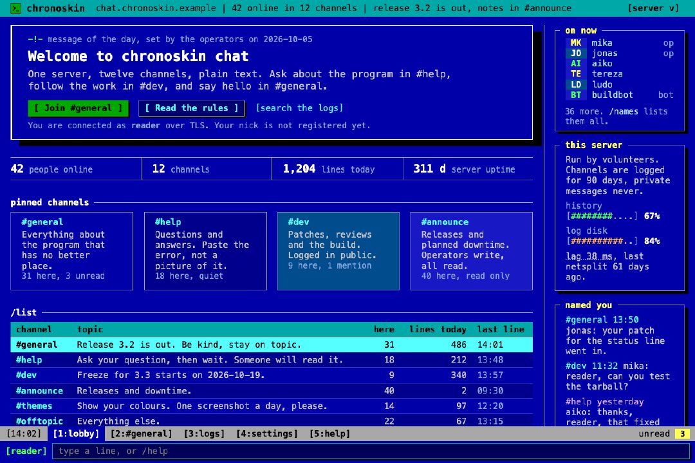This screenshot has height=463, width=695.
Task: Open the '#help yesterday' mention
Action: 604,402
